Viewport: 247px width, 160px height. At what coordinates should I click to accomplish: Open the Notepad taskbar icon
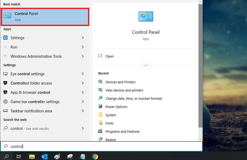pos(82,156)
